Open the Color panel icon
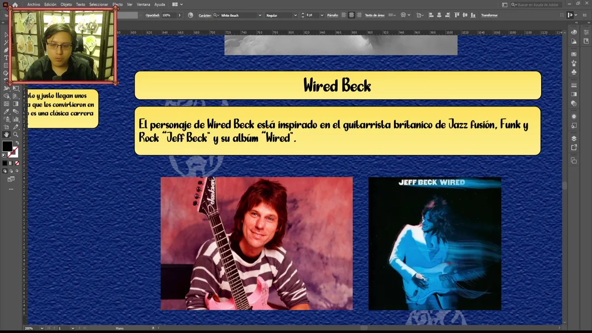 tap(574, 32)
